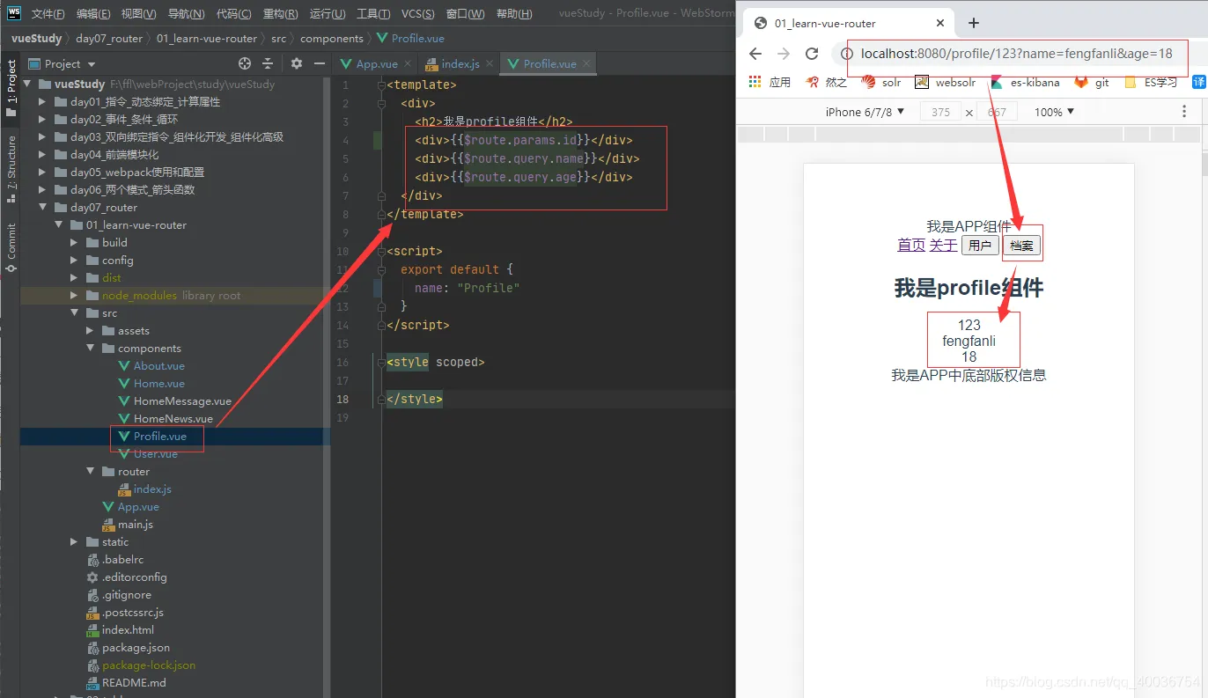1208x698 pixels.
Task: Open device toolbar three-dot menu
Action: tap(1184, 112)
